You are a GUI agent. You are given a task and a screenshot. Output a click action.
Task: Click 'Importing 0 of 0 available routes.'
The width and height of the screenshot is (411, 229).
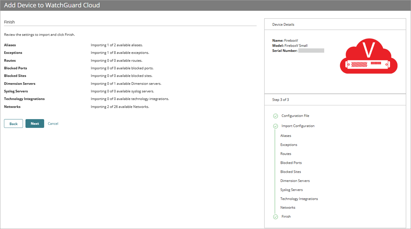116,61
